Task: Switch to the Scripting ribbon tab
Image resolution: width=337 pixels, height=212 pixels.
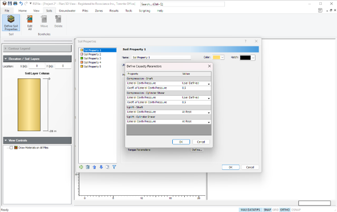Action: pos(144,11)
